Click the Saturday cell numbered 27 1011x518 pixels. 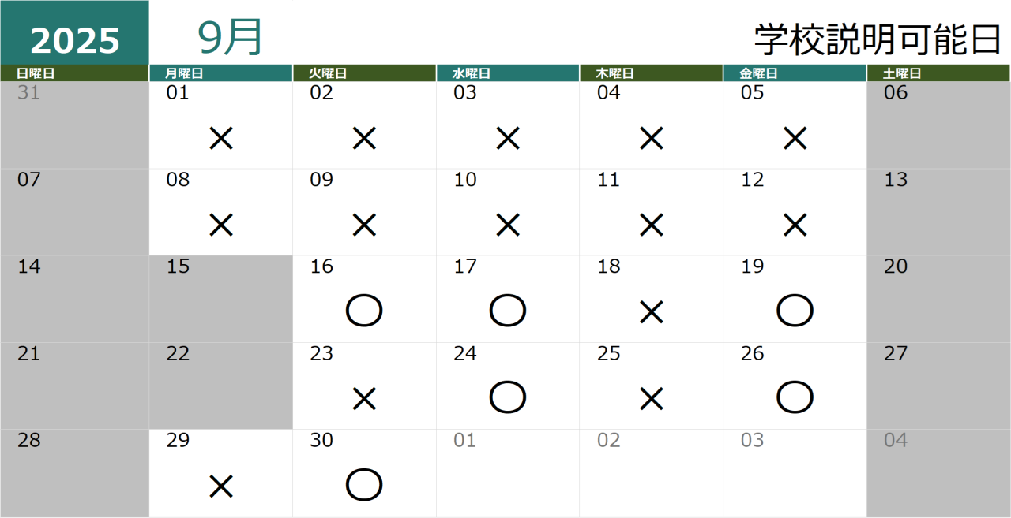tap(939, 386)
